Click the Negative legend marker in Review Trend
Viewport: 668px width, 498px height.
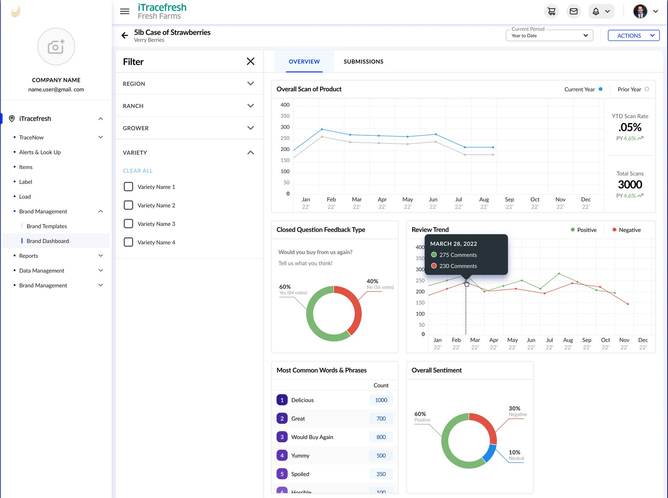614,230
